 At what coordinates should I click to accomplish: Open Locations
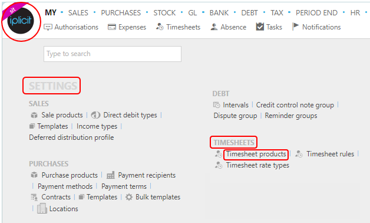64,209
